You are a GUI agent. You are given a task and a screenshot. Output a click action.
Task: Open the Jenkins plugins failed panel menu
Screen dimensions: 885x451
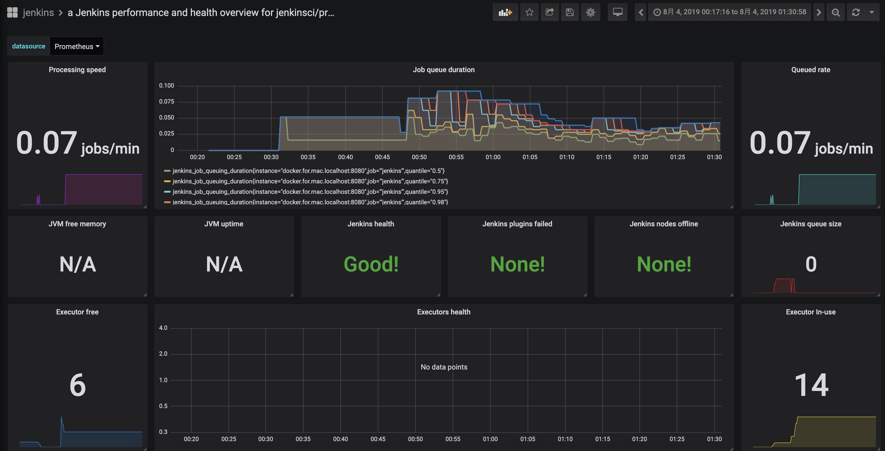click(517, 224)
